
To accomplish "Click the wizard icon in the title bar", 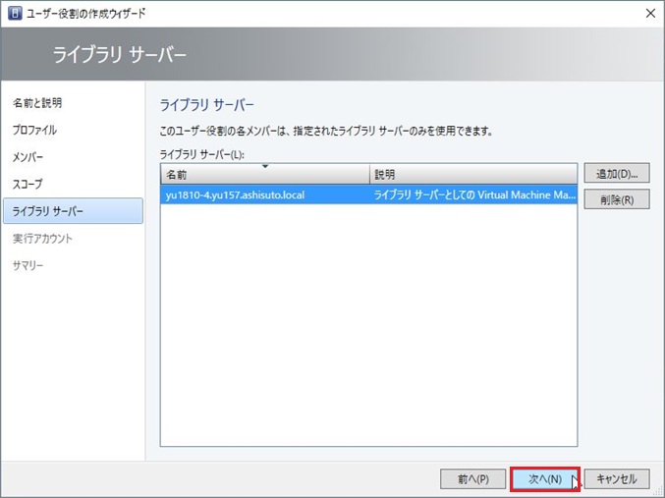I will (x=13, y=13).
